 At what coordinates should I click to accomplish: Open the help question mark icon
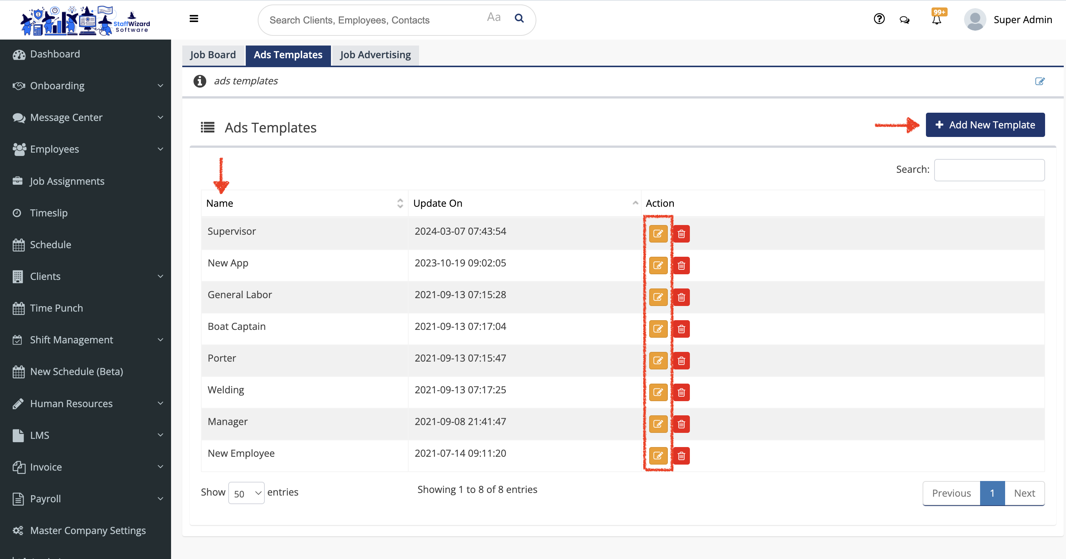[879, 19]
